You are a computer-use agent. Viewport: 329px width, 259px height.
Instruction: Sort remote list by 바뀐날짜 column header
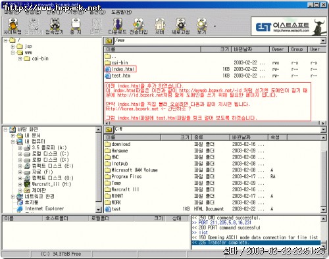[250, 49]
